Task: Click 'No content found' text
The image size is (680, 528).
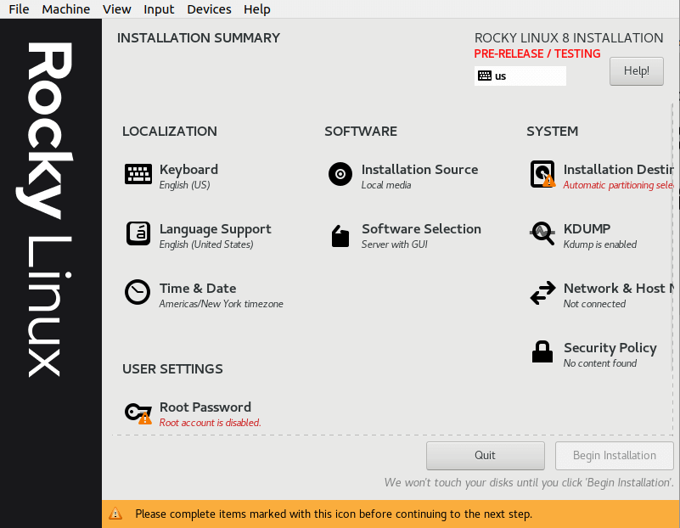Action: [599, 363]
